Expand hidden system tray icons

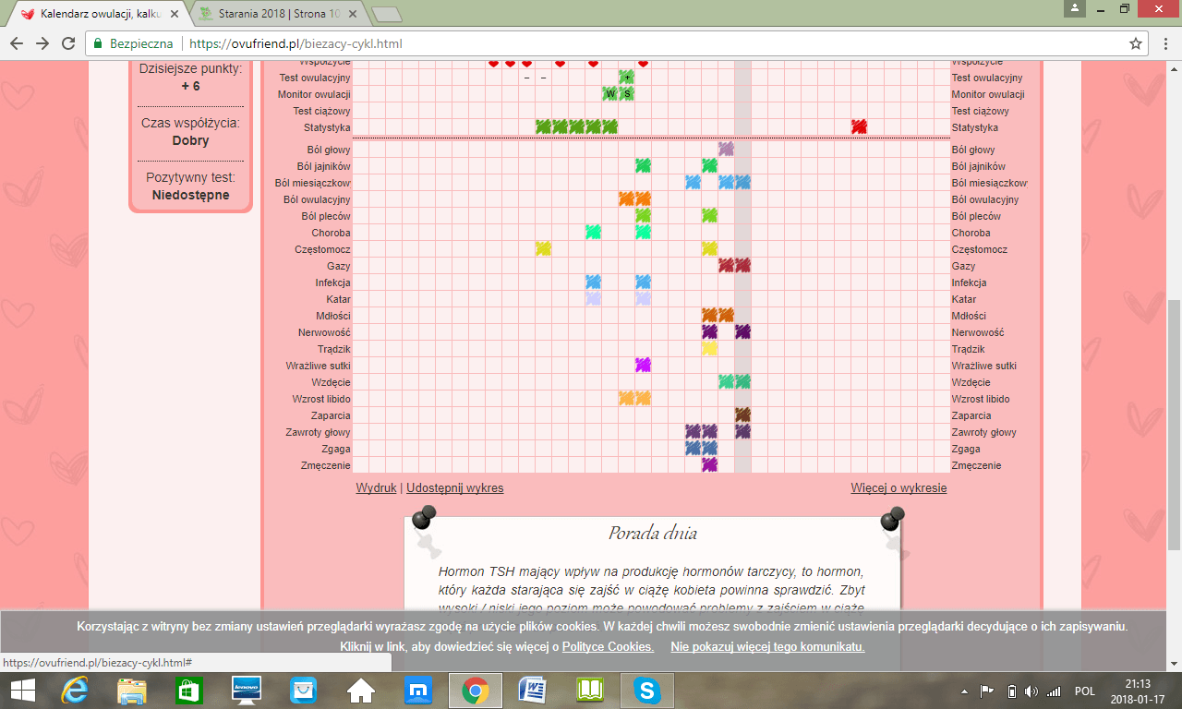[964, 691]
